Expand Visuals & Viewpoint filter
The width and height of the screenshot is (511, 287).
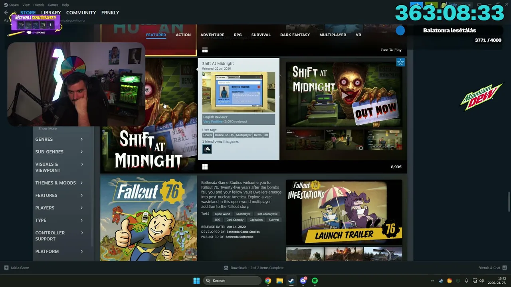click(59, 167)
